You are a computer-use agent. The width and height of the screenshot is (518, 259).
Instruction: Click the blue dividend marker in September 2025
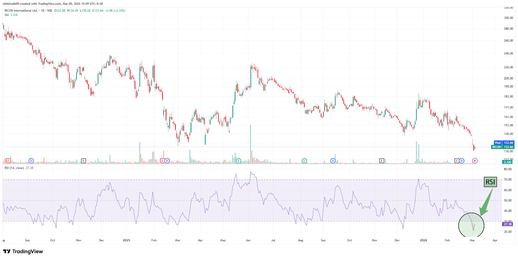coord(333,161)
